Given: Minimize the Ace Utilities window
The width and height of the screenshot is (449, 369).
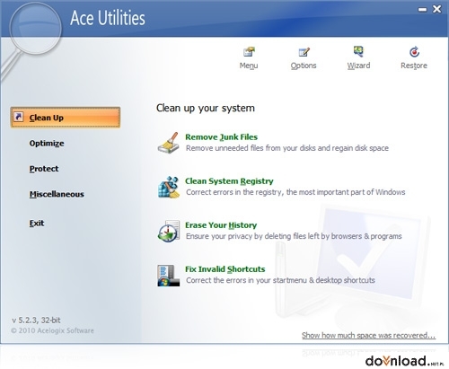Looking at the screenshot, I should coord(422,10).
